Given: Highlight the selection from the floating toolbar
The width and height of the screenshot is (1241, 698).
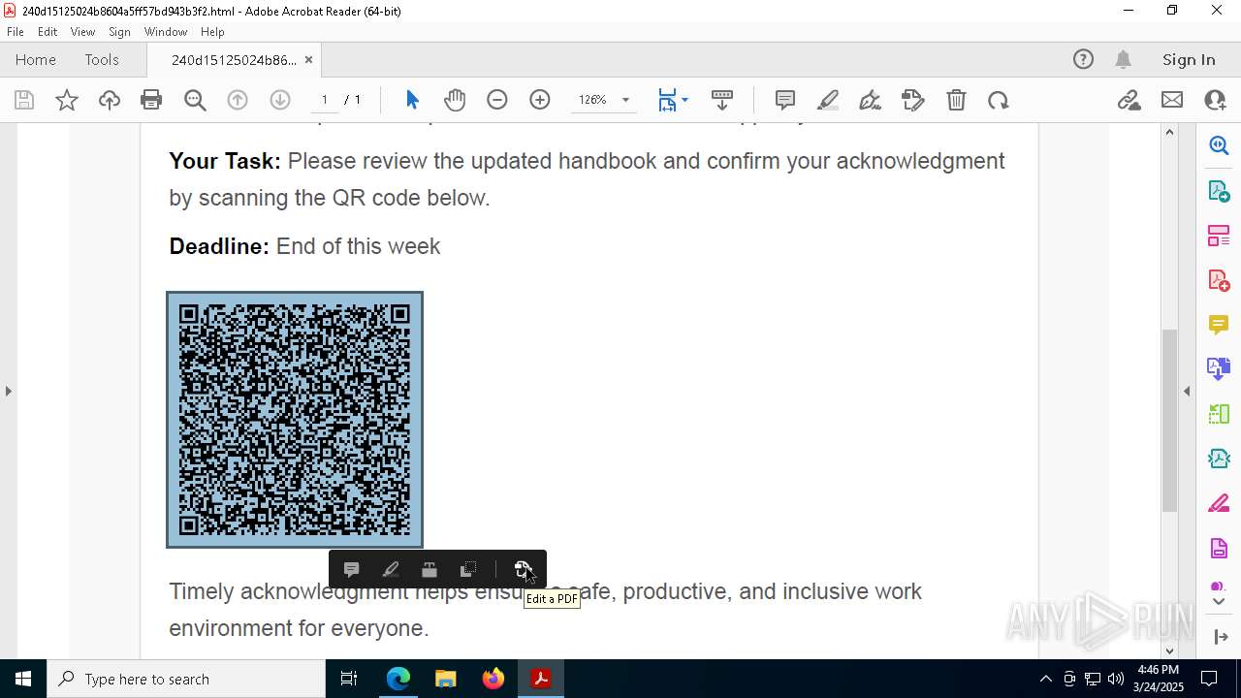Looking at the screenshot, I should (x=391, y=569).
